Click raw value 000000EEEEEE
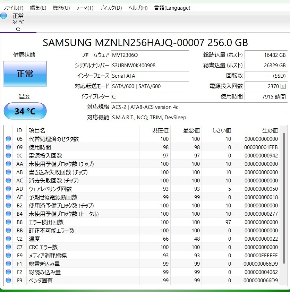The width and height of the screenshot is (290, 292). point(261,256)
